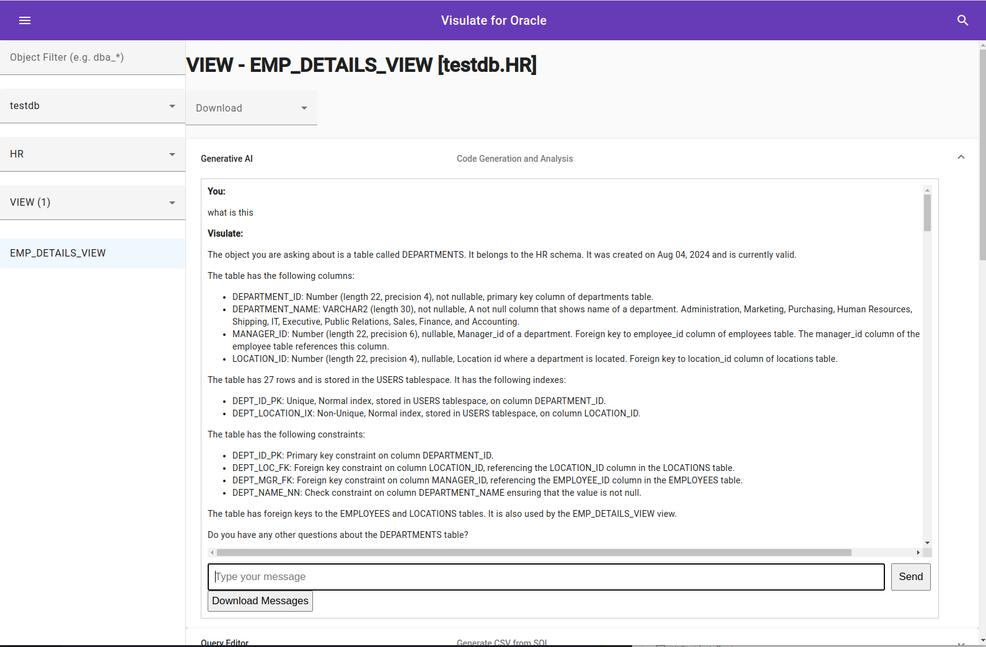Open the hamburger navigation menu
This screenshot has height=647, width=986.
coord(25,20)
